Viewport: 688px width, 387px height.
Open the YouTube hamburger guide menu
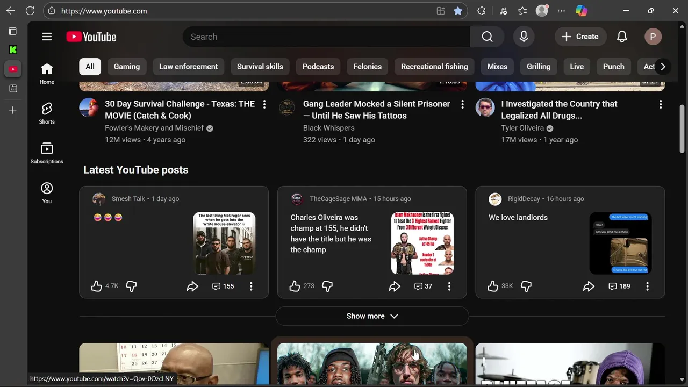pos(47,37)
